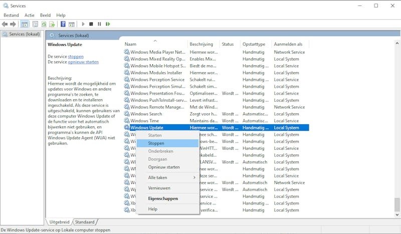Click 'Optimaliseer...' description cell
This screenshot has width=401, height=234.
tap(204, 93)
